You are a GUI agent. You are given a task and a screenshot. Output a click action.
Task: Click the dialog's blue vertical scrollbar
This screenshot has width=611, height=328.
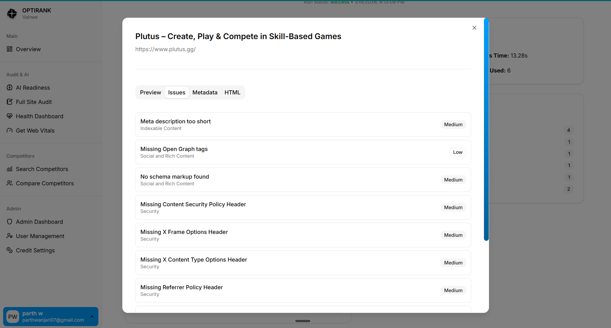point(486,129)
